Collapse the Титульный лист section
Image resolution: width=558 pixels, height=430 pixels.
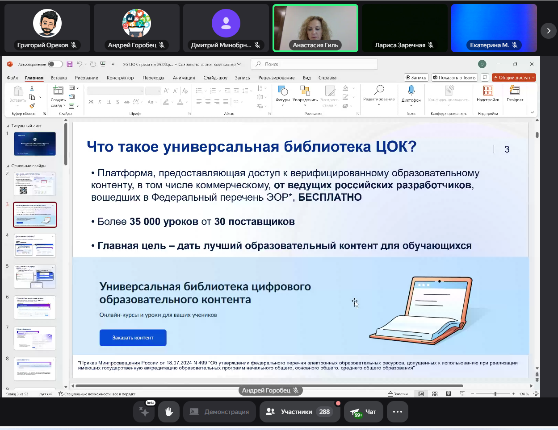coord(8,126)
